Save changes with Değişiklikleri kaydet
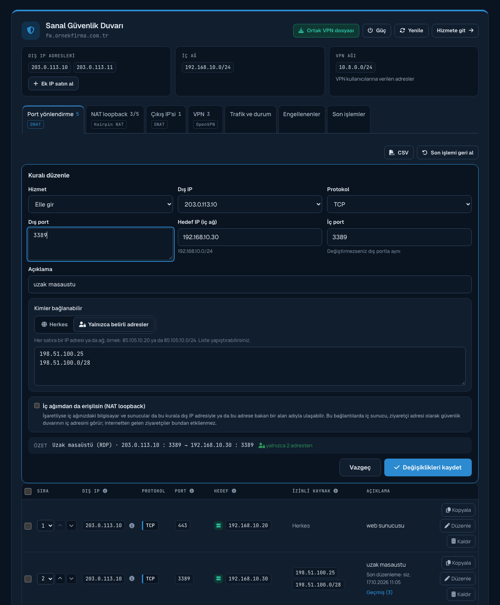The height and width of the screenshot is (605, 500). click(x=428, y=467)
